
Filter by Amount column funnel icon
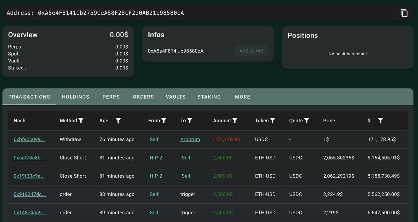[235, 121]
